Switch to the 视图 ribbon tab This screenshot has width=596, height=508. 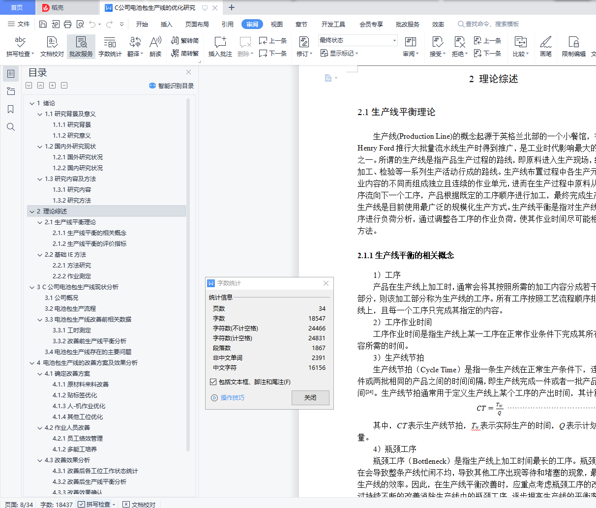point(277,24)
